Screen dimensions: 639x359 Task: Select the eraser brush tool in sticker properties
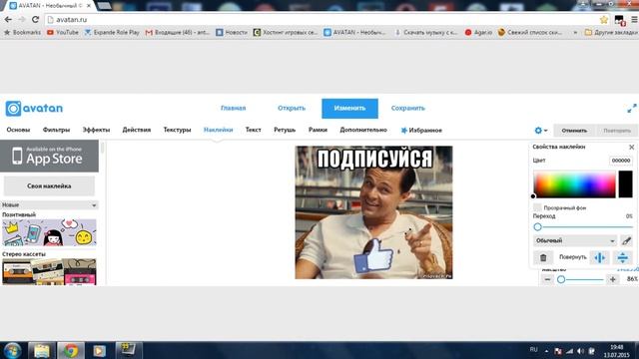pos(626,240)
